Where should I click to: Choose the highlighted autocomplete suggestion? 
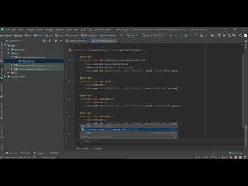coord(129,130)
